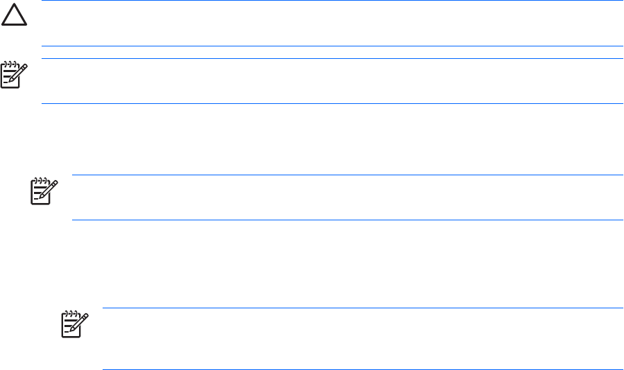Screen dimensions: 624x370
Task: Click the bottom border line of the middle note
Action: 347,220
